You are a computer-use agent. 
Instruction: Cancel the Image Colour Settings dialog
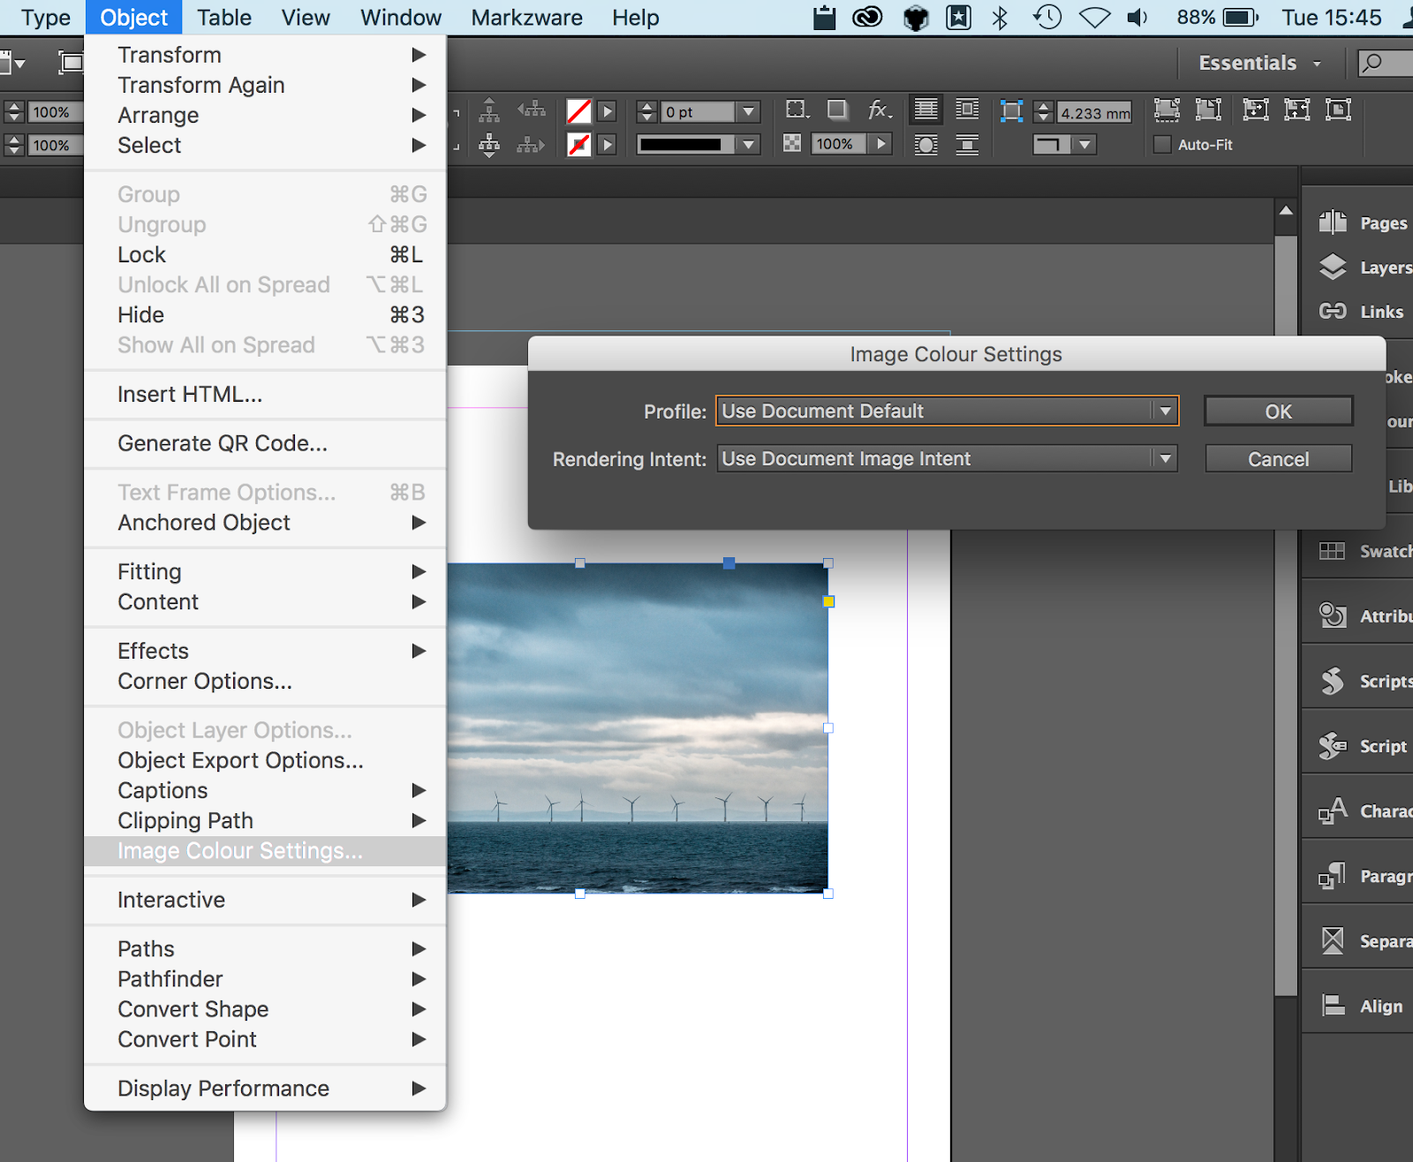tap(1278, 459)
